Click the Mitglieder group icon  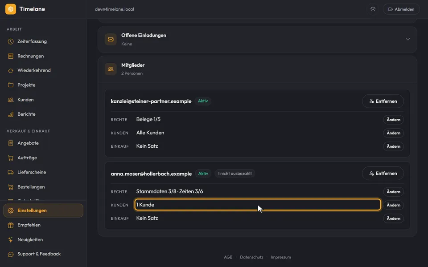[x=111, y=69]
